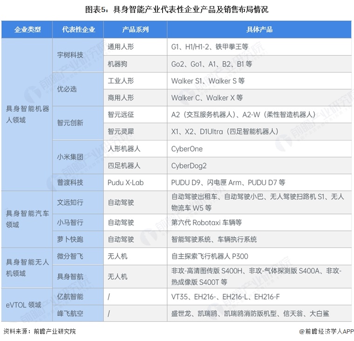Select the 微分智飞 company cell
The height and width of the screenshot is (341, 354).
[x=78, y=256]
